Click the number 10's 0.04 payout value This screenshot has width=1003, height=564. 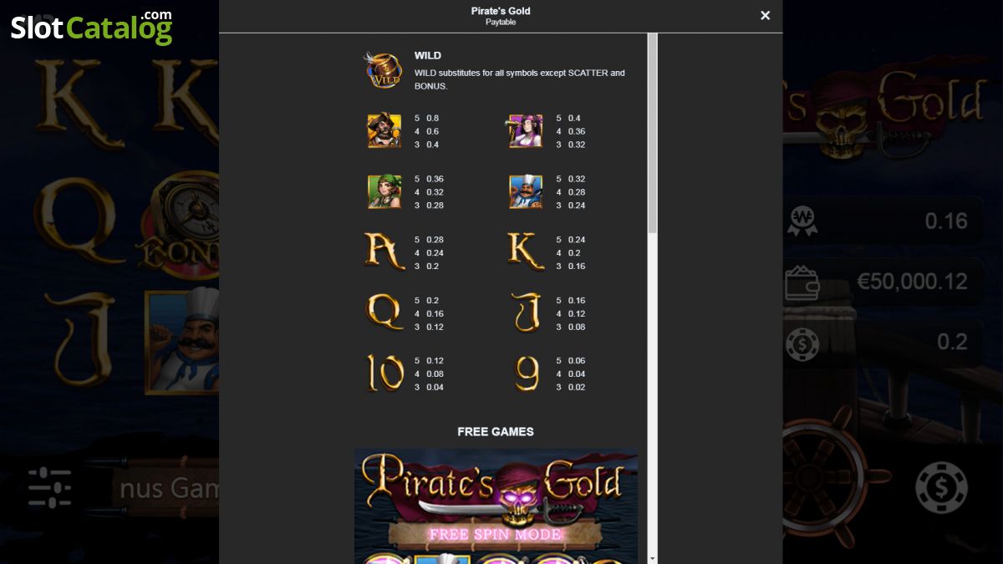pos(435,388)
